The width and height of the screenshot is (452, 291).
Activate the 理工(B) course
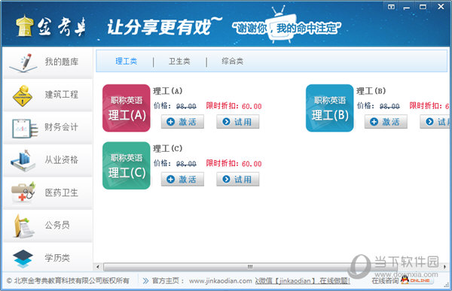pyautogui.click(x=386, y=122)
